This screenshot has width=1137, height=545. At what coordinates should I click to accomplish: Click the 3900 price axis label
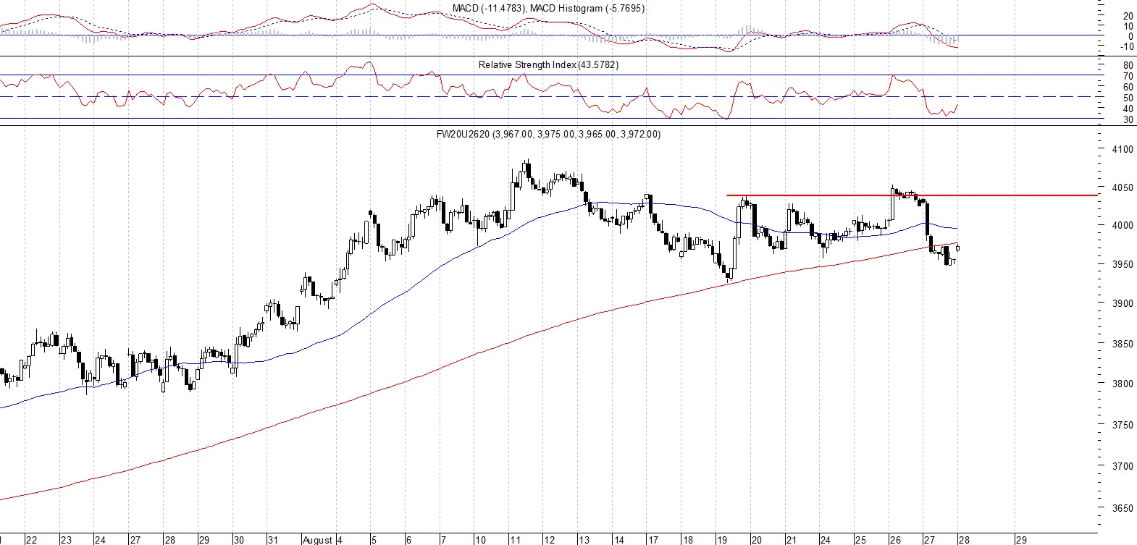[1123, 303]
